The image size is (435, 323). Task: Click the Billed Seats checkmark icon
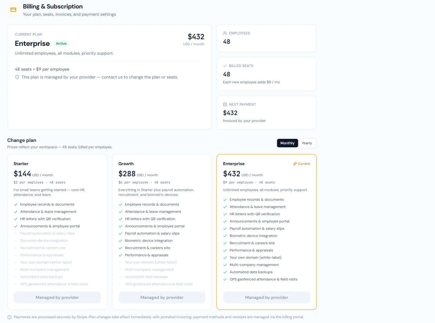225,66
